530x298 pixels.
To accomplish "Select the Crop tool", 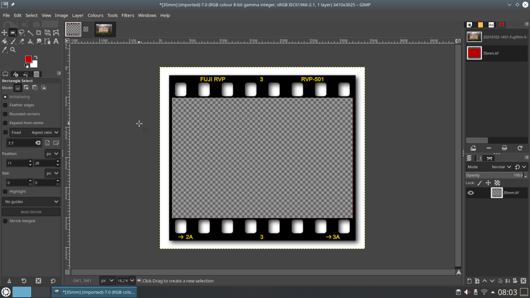I will [38, 33].
